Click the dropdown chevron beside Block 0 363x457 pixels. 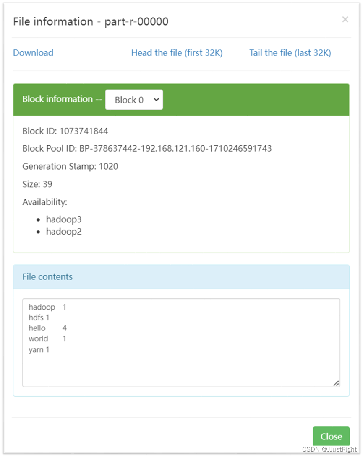pyautogui.click(x=157, y=100)
